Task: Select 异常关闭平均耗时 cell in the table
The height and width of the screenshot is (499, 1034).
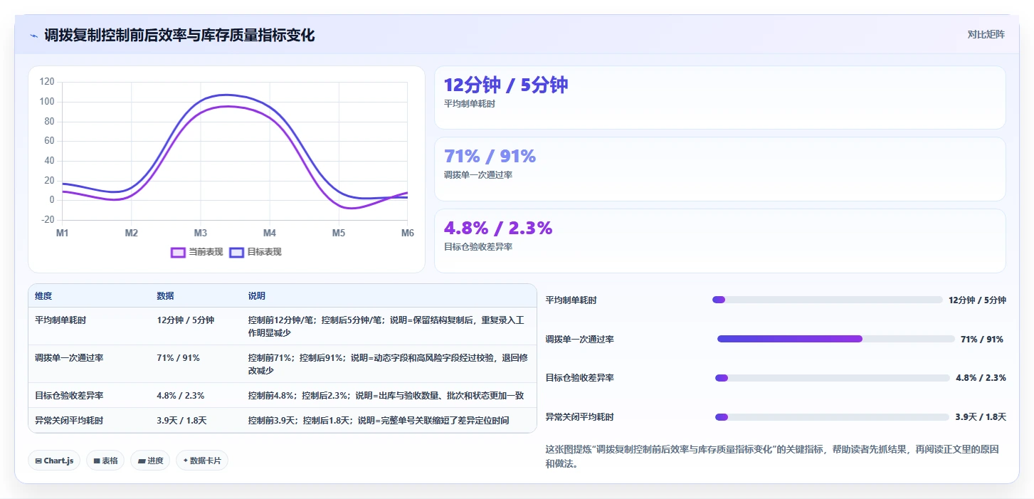Action: [x=69, y=421]
